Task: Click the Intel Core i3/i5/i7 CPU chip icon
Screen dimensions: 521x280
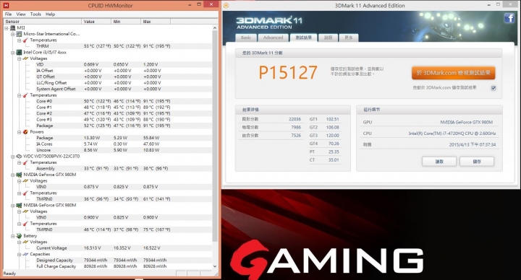Action: pyautogui.click(x=19, y=53)
